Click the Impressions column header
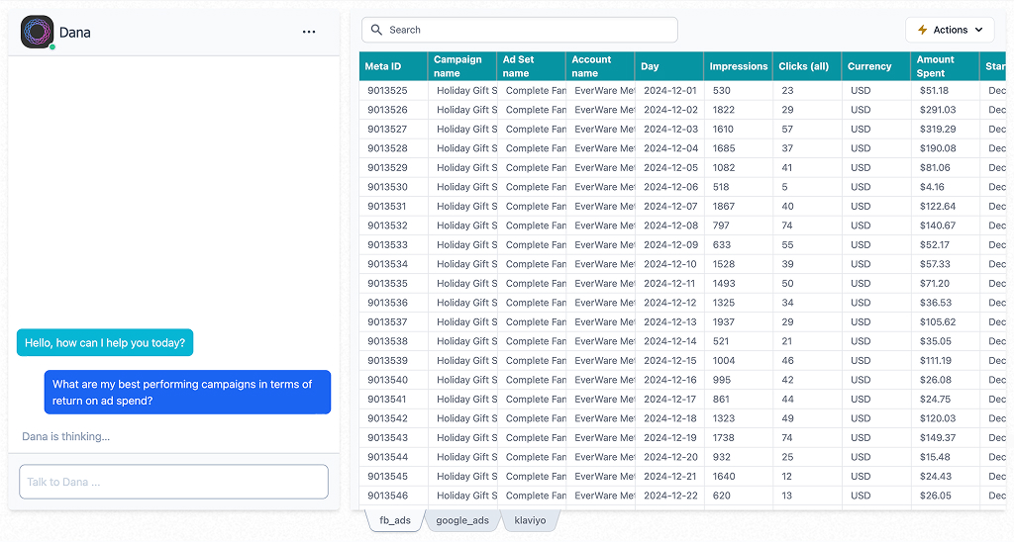 point(739,66)
